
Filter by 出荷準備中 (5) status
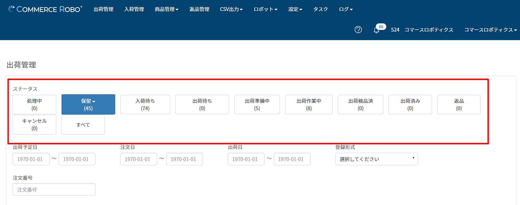click(257, 104)
